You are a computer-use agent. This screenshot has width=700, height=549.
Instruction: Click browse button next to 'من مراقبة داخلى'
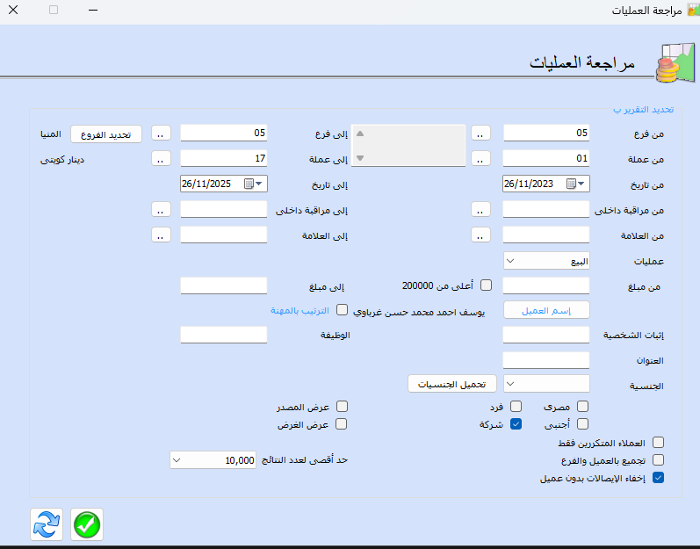[x=480, y=210]
